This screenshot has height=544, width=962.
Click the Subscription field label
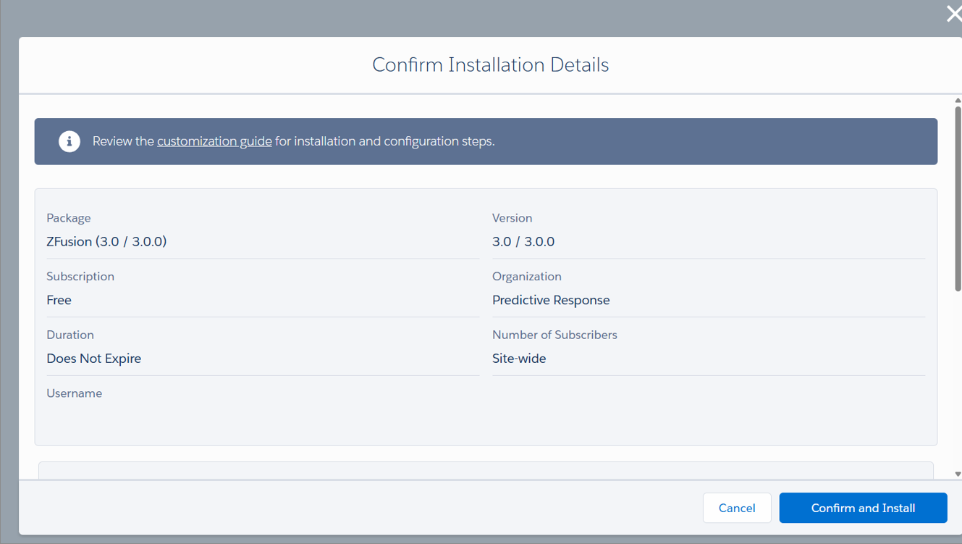[x=80, y=277]
